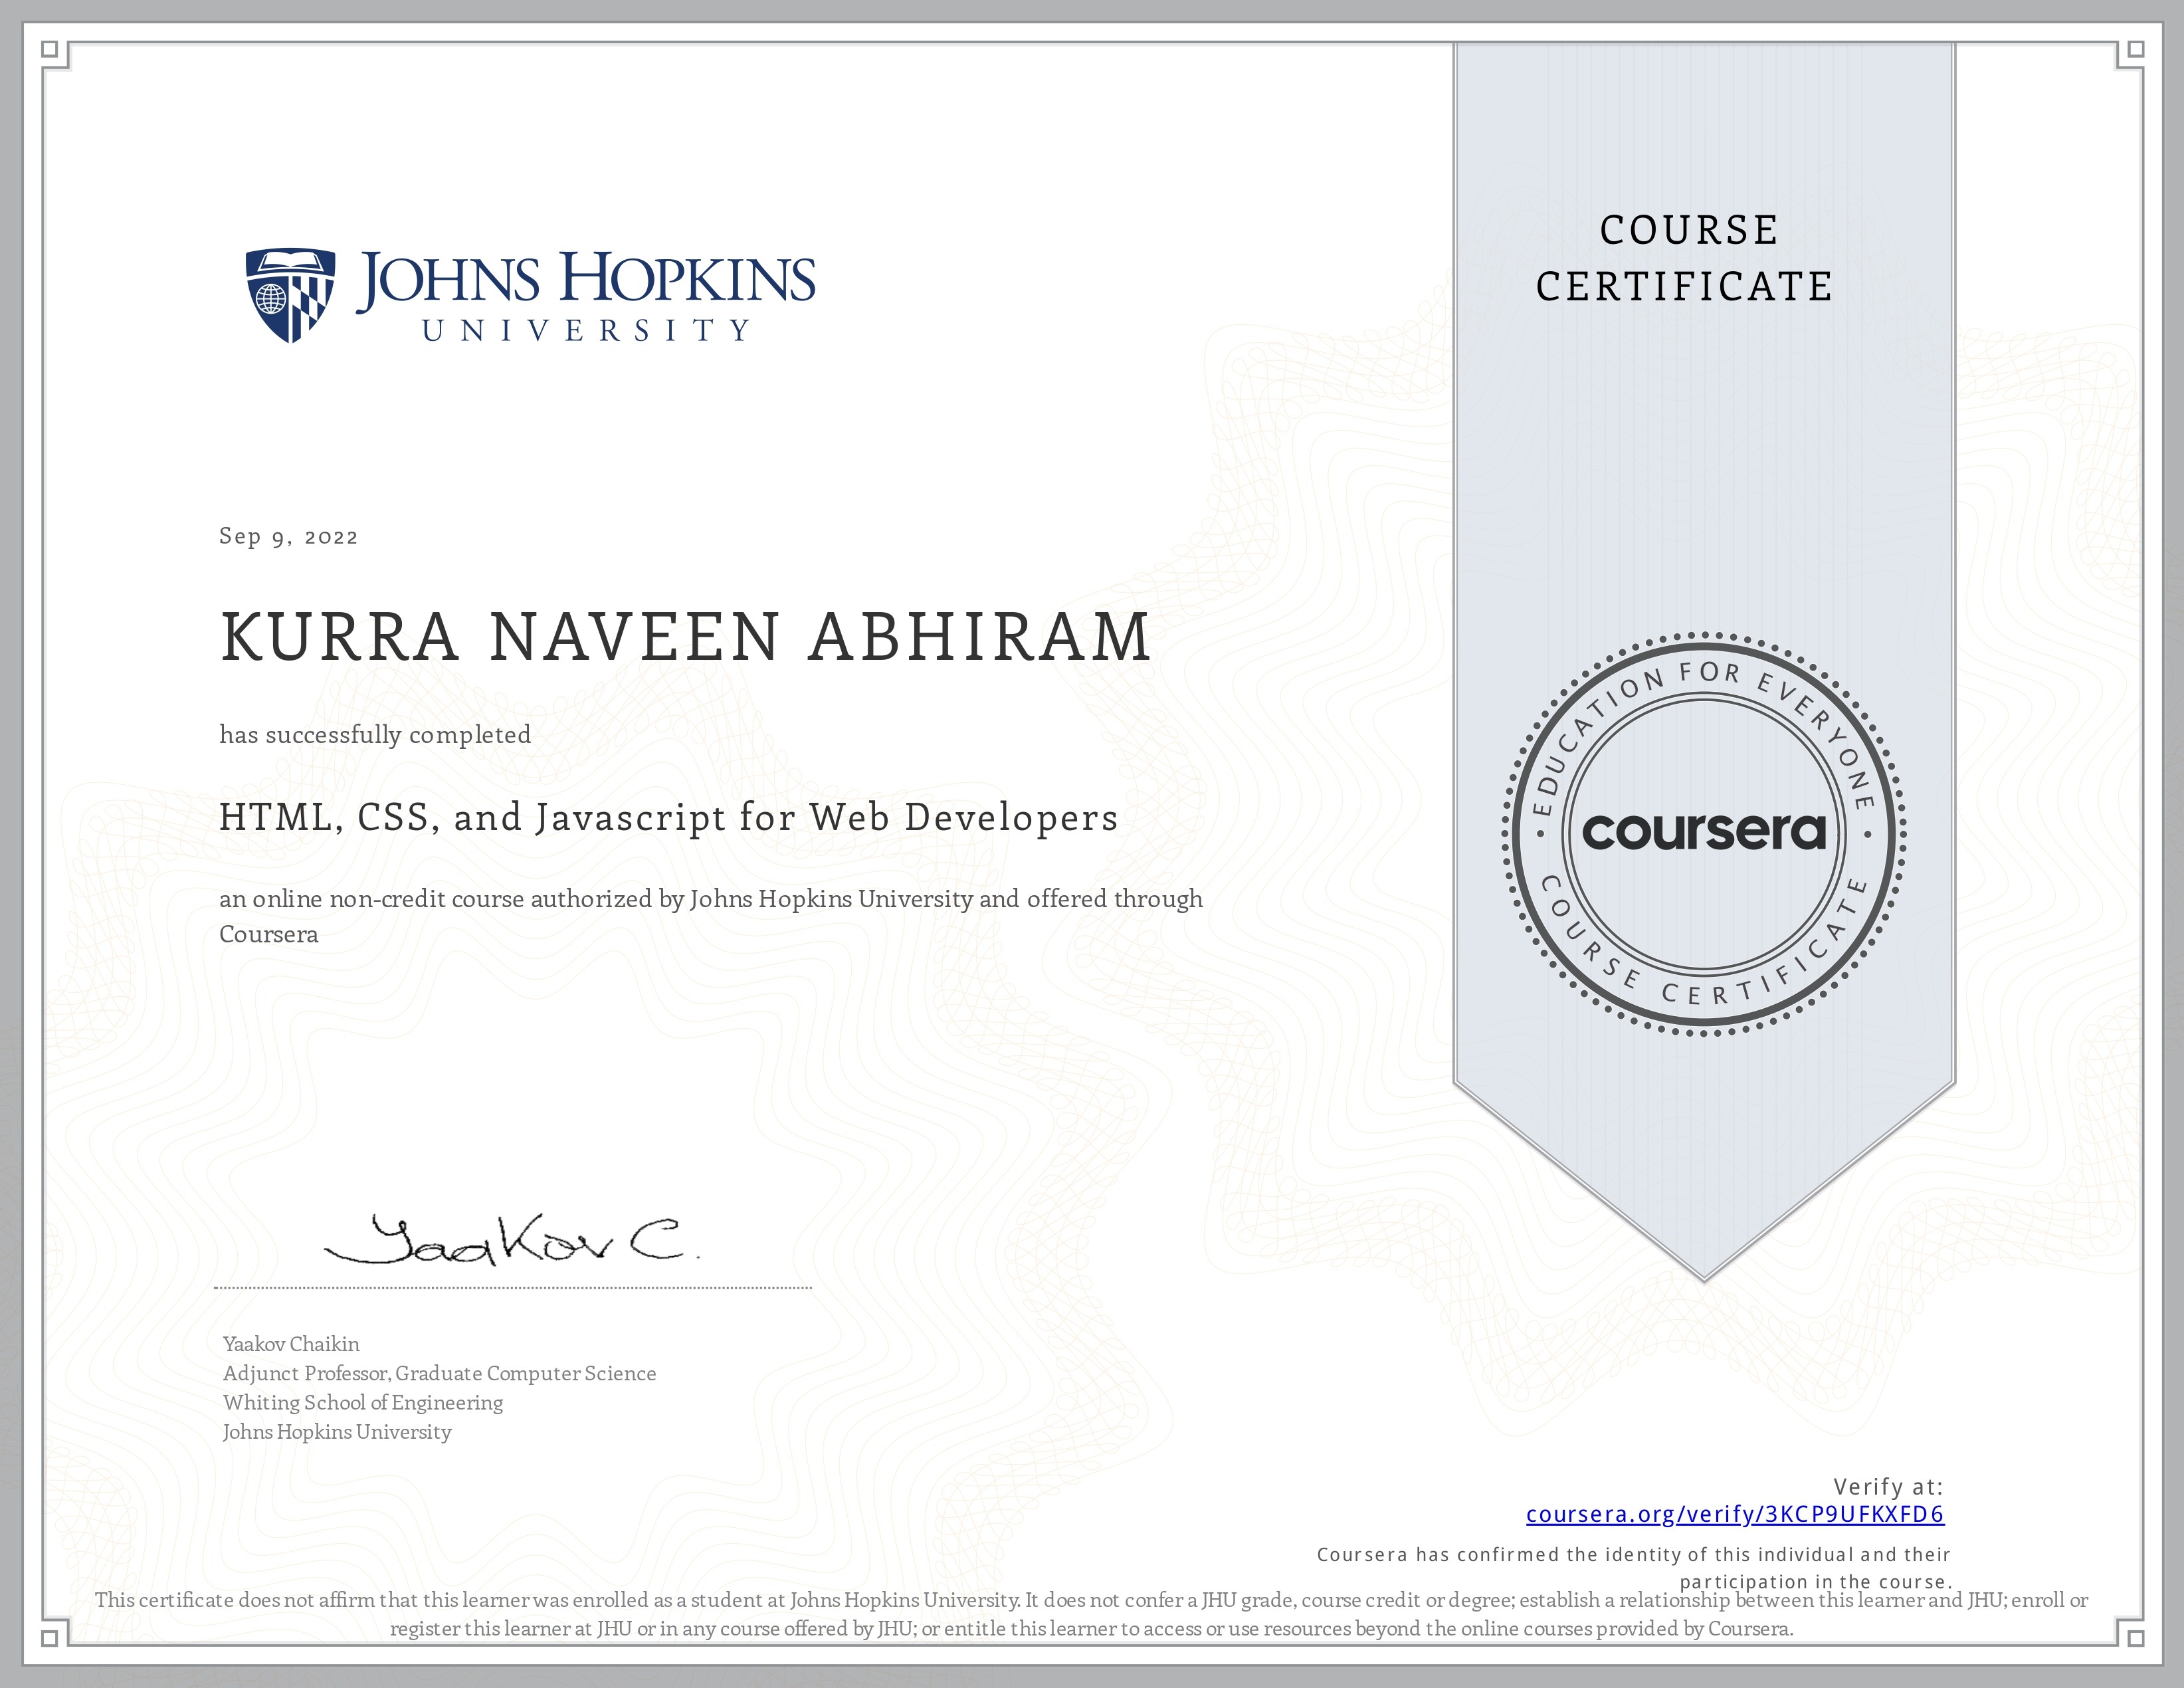Screen dimensions: 2184x1688
Task: Click the course title HTML, CSS, and Javascript
Action: 668,818
